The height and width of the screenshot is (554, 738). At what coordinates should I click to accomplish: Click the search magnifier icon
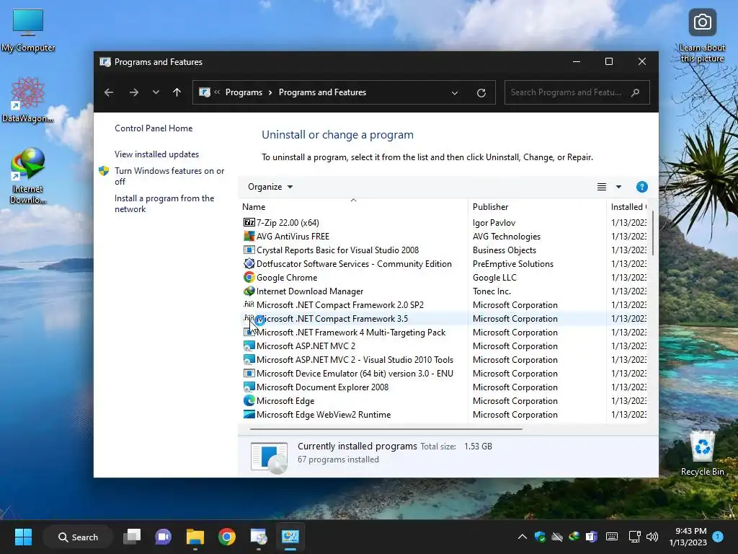[636, 92]
